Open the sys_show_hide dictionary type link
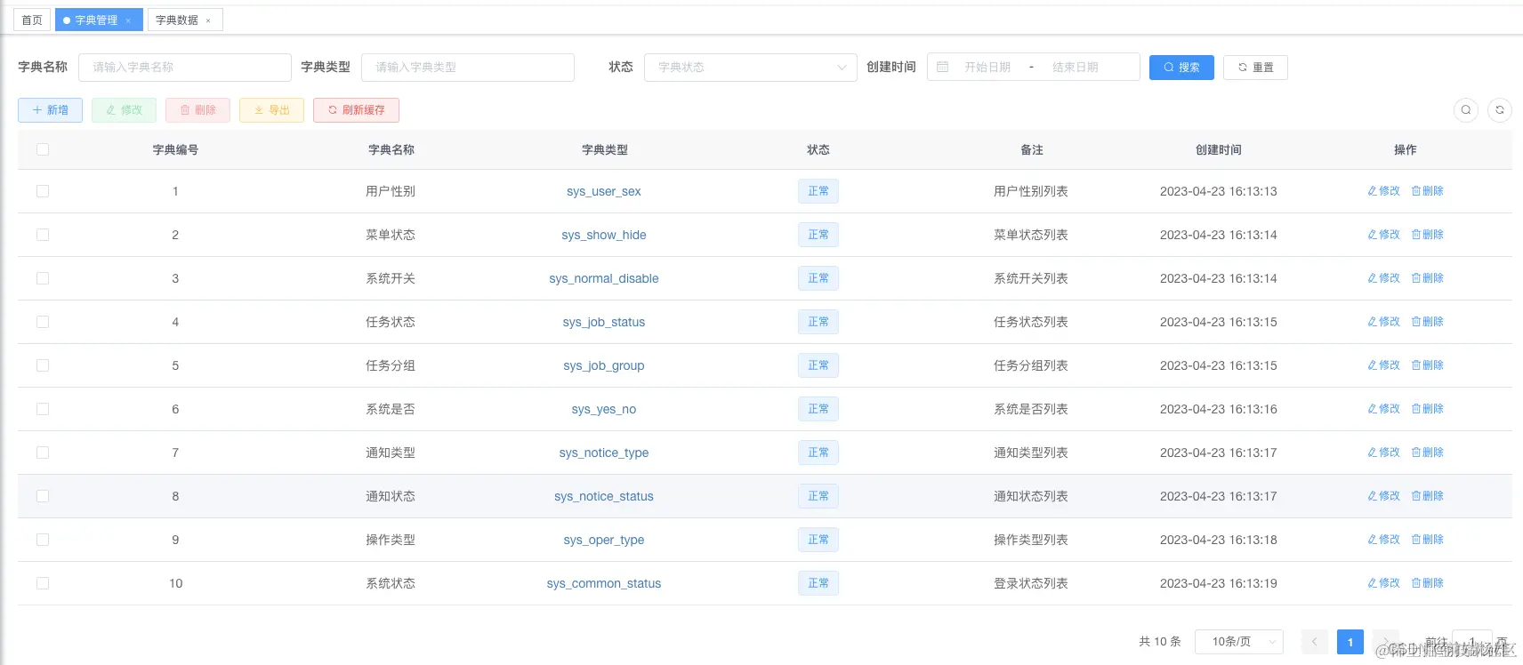Screen dimensions: 1523x665 (604, 235)
